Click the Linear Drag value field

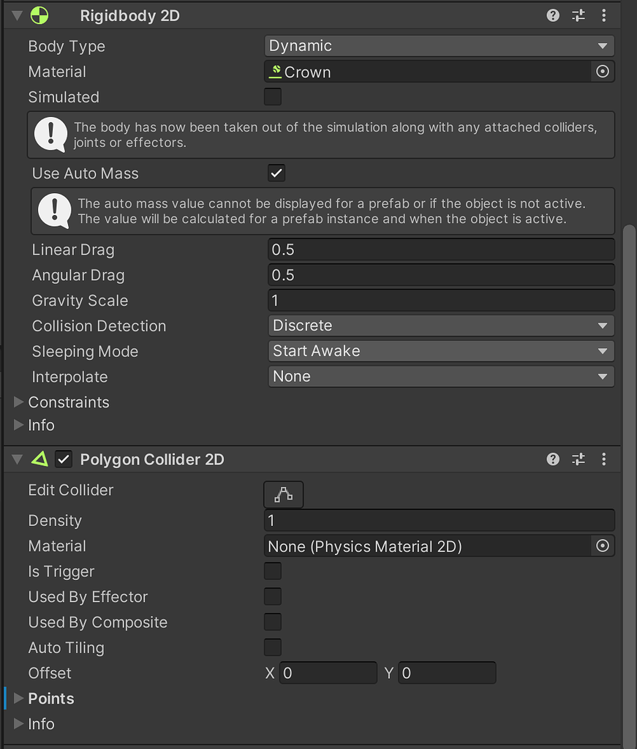pos(441,249)
